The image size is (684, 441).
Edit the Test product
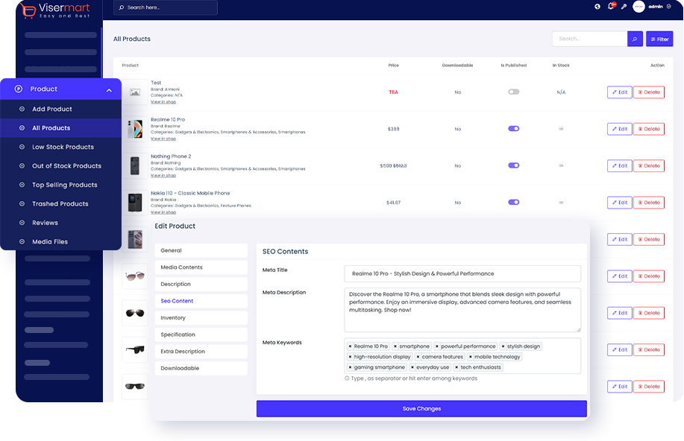tap(619, 92)
